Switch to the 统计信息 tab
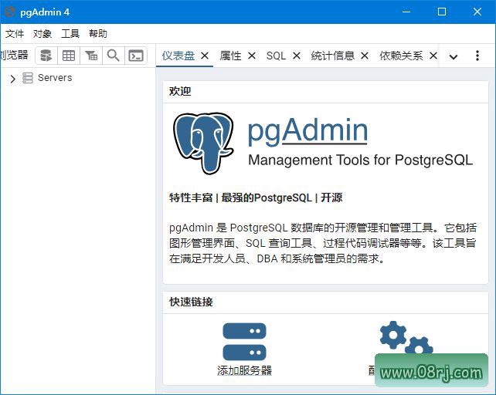Viewport: 496px width, 395px height. point(333,56)
